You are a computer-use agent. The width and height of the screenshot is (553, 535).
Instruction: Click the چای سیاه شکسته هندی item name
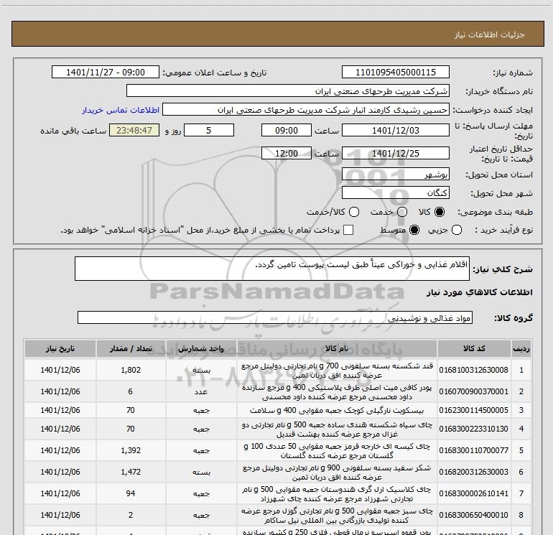[x=337, y=429]
